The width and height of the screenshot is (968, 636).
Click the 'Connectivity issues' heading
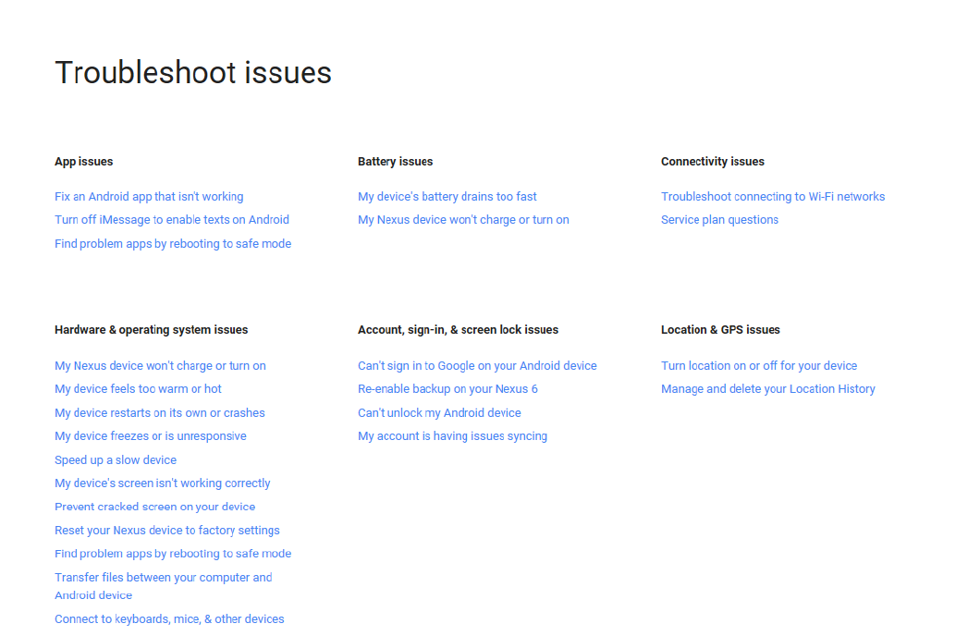click(x=713, y=162)
